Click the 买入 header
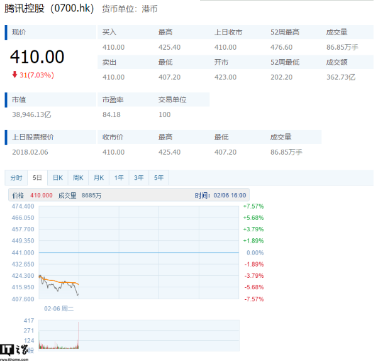The width and height of the screenshot is (388, 364). 109,32
